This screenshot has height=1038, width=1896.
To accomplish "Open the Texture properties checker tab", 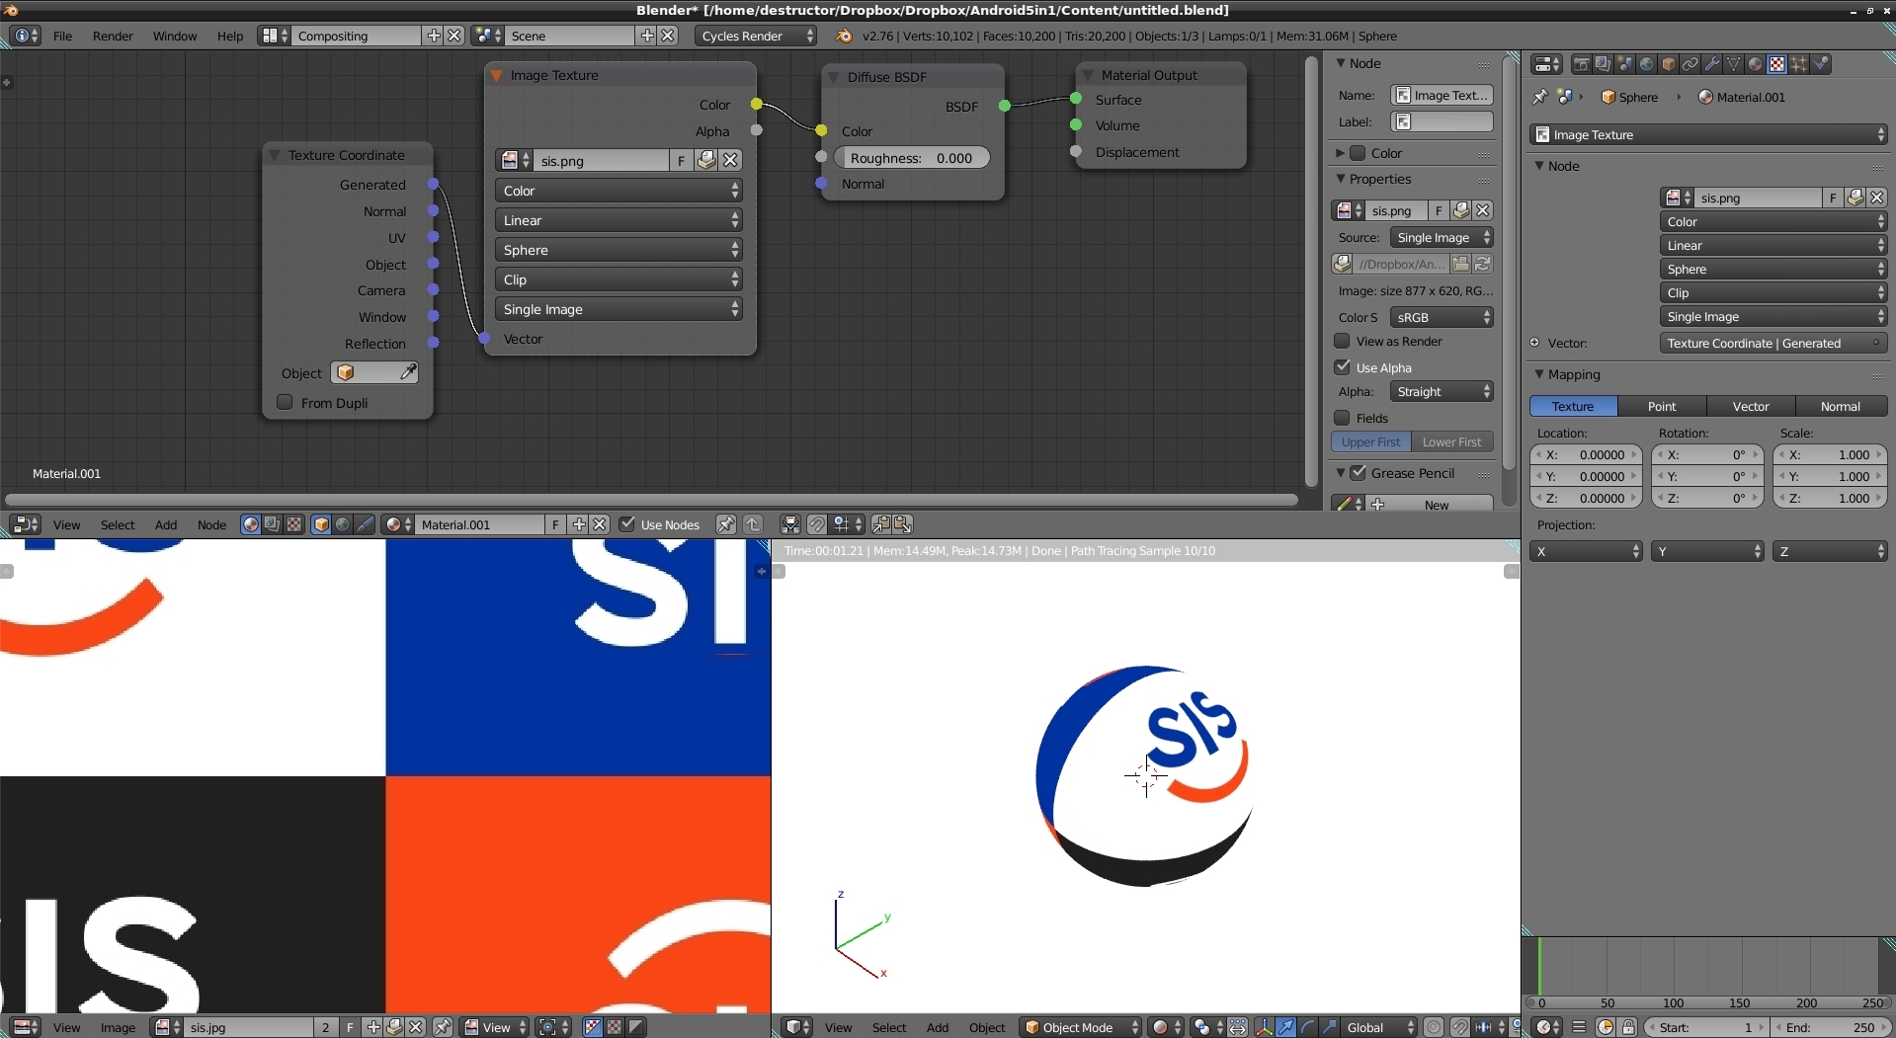I will tap(1776, 64).
